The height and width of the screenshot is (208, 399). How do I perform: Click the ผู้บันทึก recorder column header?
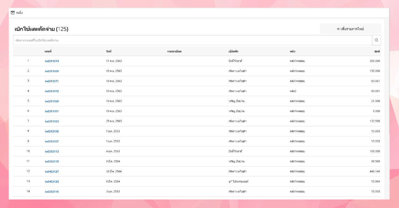pyautogui.click(x=233, y=52)
